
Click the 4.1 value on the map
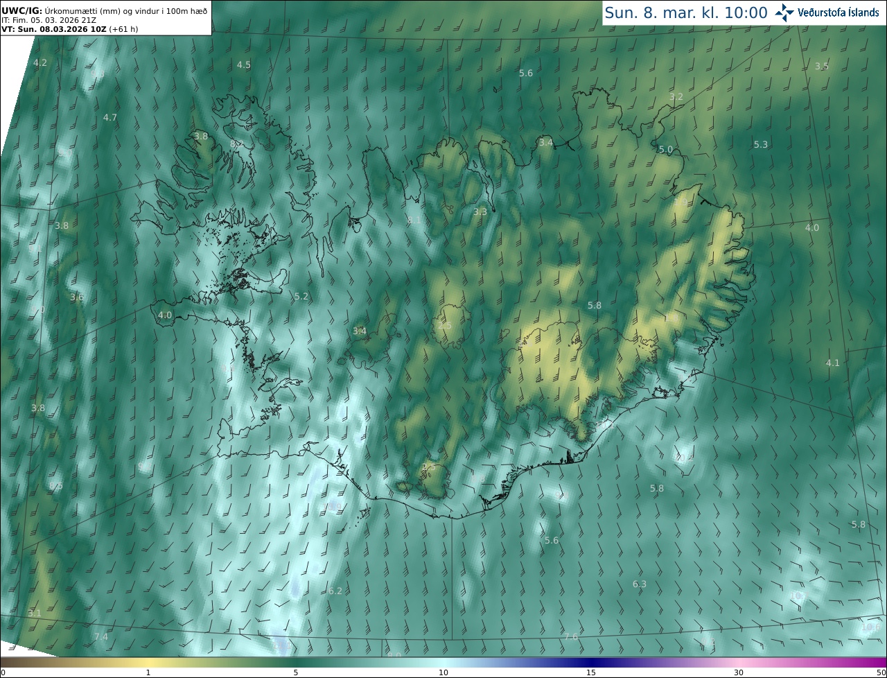click(832, 363)
